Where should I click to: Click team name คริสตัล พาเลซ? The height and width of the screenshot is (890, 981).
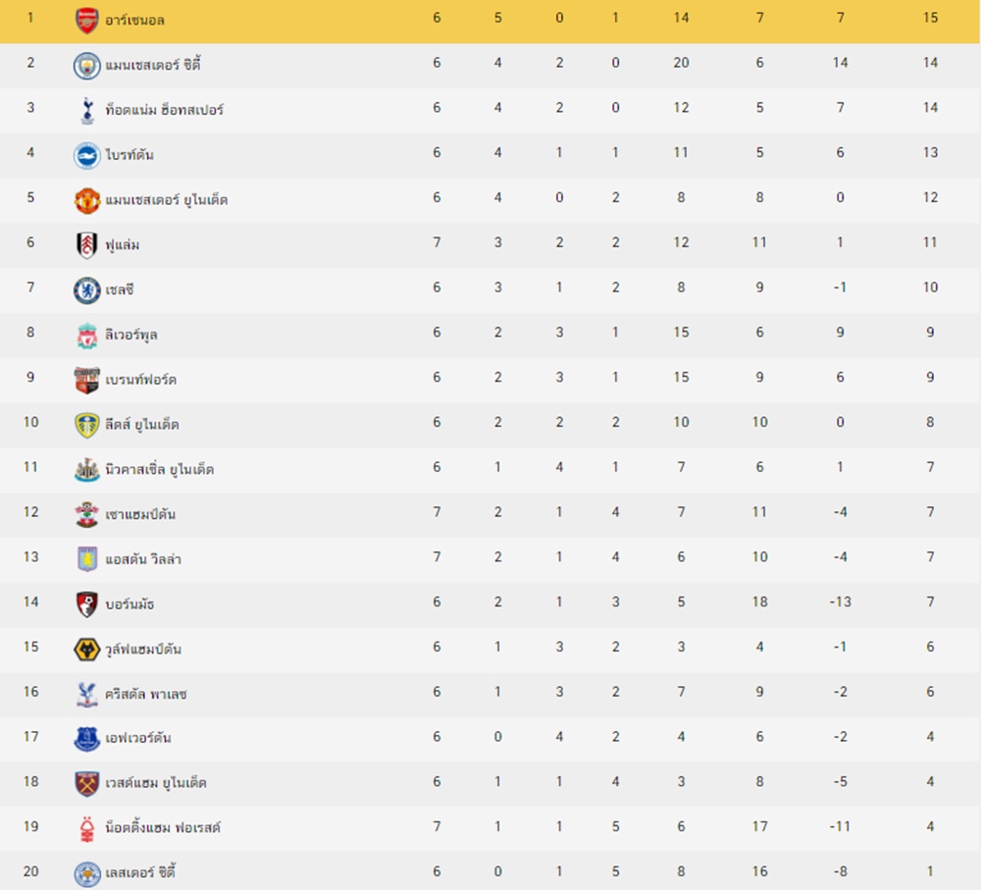pos(146,694)
